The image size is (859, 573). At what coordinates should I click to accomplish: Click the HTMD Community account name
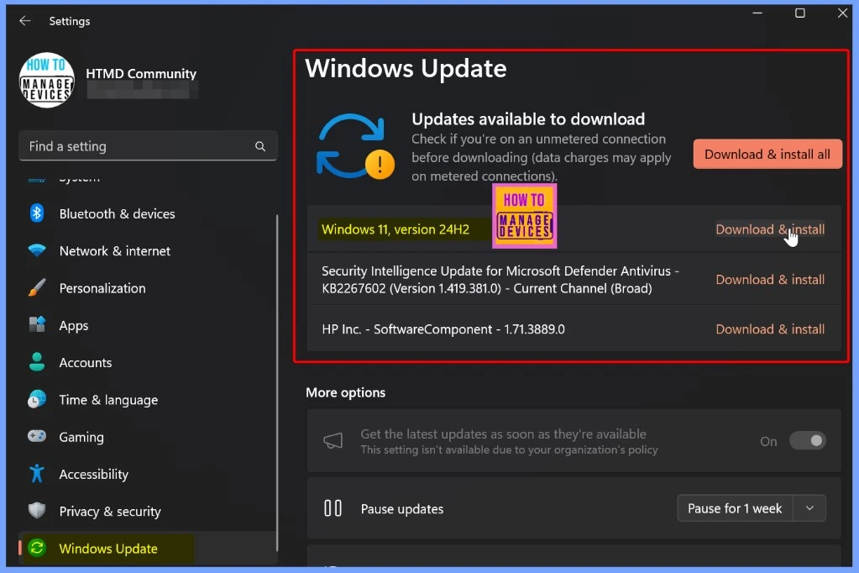pyautogui.click(x=141, y=73)
